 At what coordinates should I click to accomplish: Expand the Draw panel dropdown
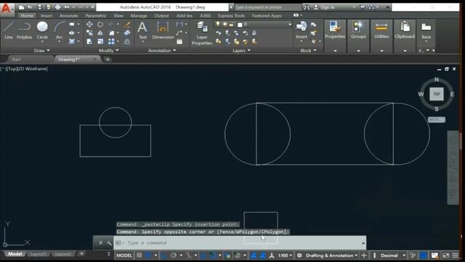point(41,50)
